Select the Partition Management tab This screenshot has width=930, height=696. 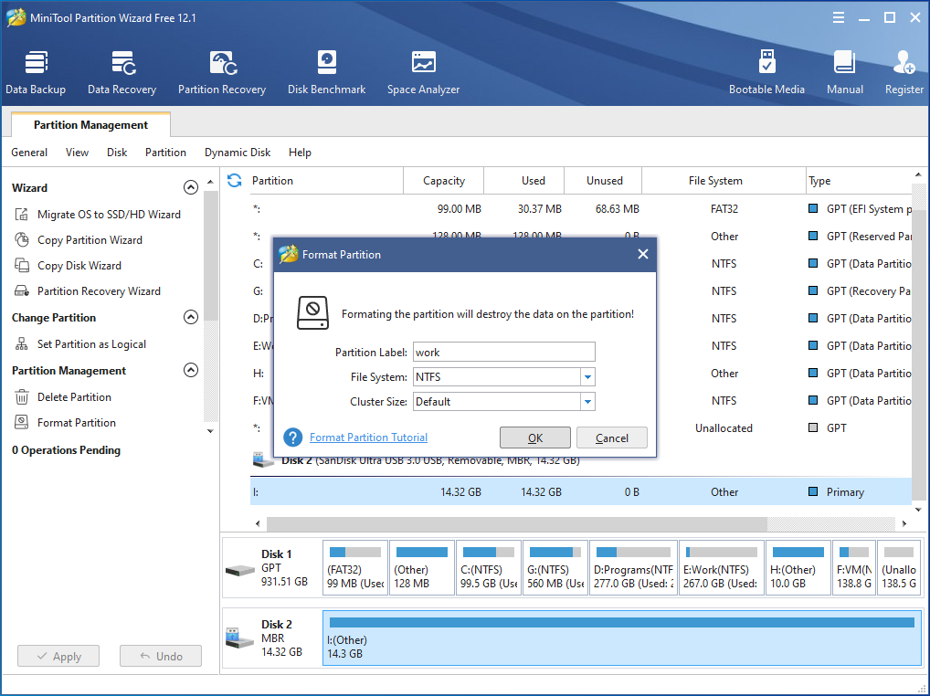pyautogui.click(x=90, y=125)
